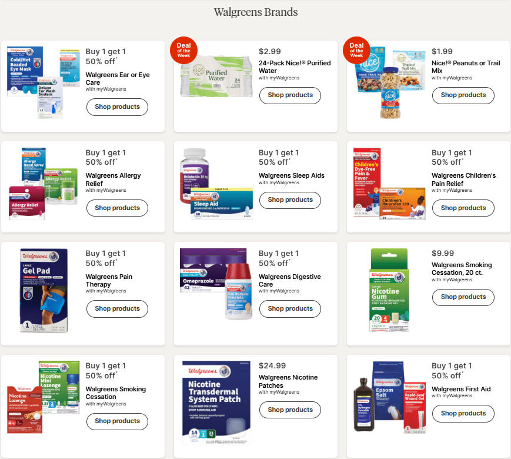Shop products for Walgreens Ear or Eye Care

[x=118, y=107]
